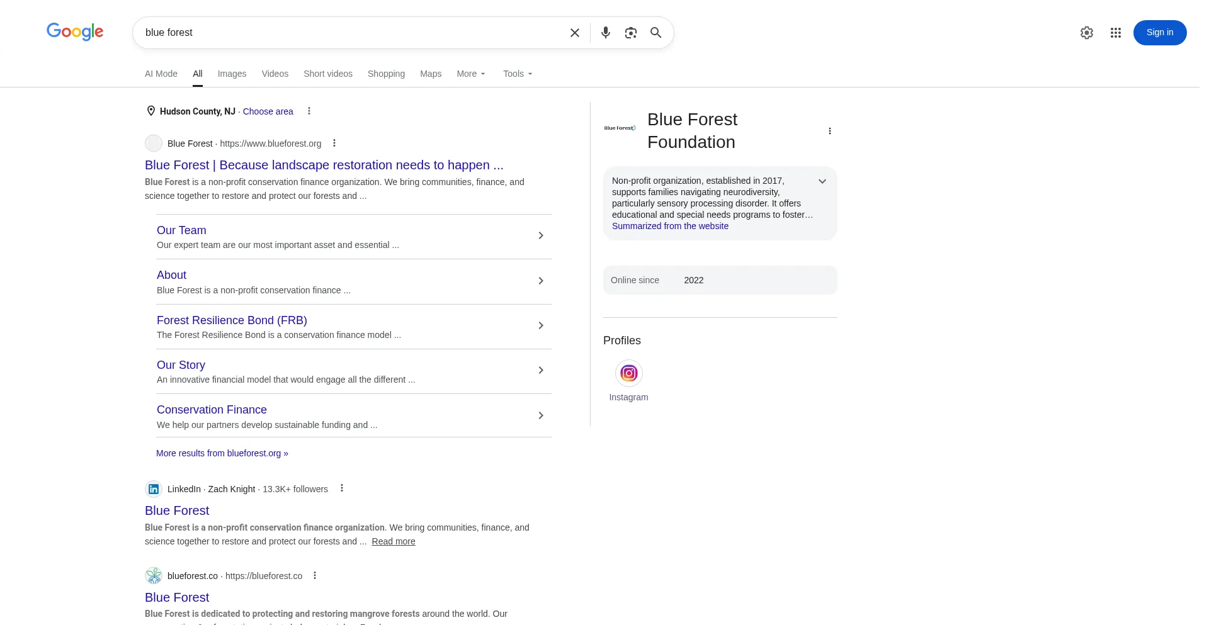Expand the More dropdown

click(x=471, y=74)
